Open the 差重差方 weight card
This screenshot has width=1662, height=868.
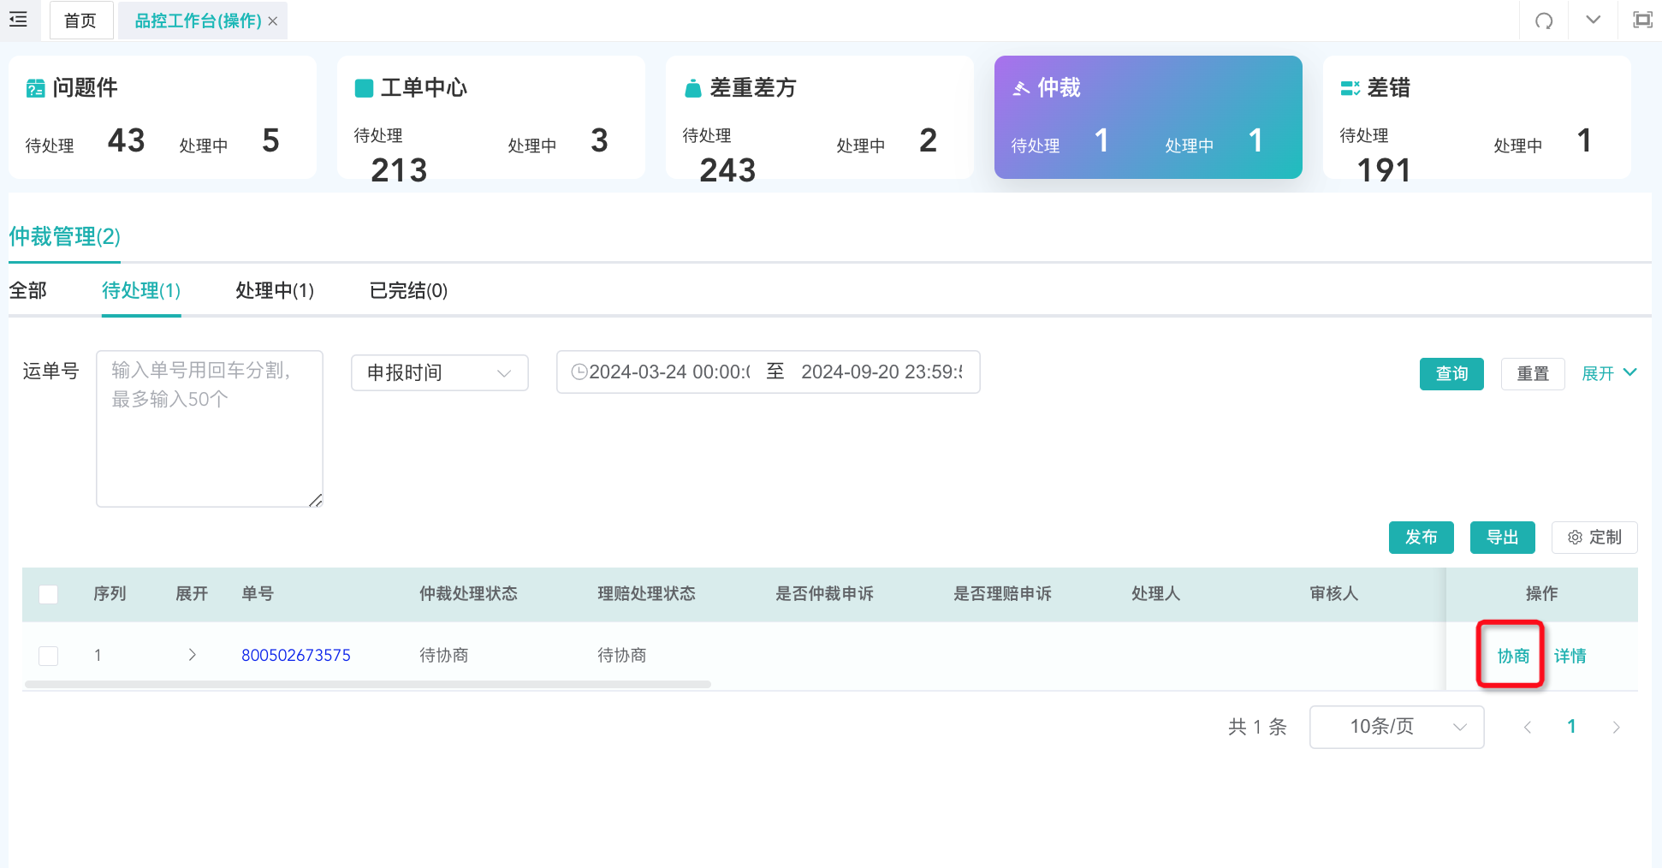pyautogui.click(x=819, y=117)
